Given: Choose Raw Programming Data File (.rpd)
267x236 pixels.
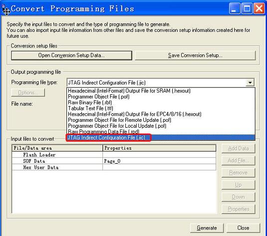Looking at the screenshot, I should click(103, 132).
